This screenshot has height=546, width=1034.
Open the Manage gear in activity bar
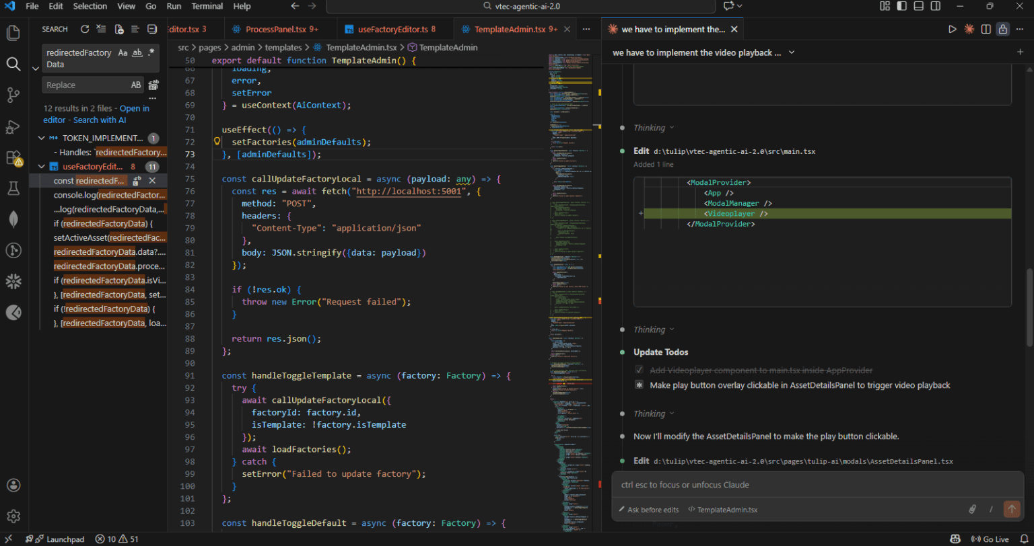tap(13, 516)
